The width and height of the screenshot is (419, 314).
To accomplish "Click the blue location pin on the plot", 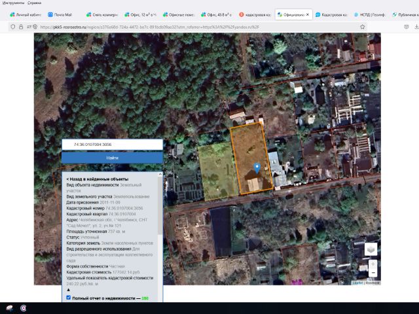I will tap(257, 168).
